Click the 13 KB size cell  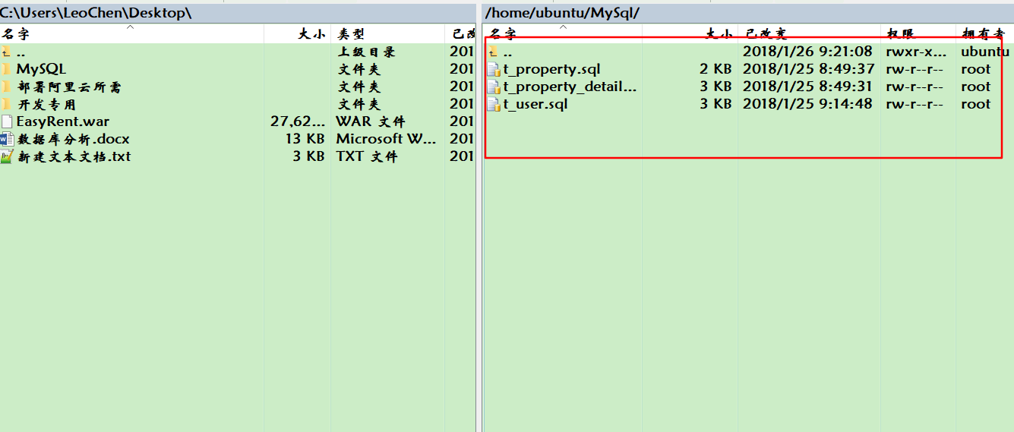pyautogui.click(x=305, y=139)
